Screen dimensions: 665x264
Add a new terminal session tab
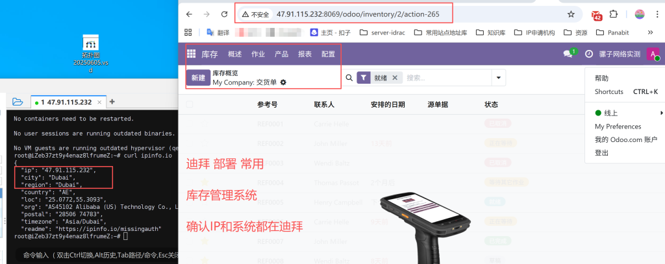click(112, 102)
